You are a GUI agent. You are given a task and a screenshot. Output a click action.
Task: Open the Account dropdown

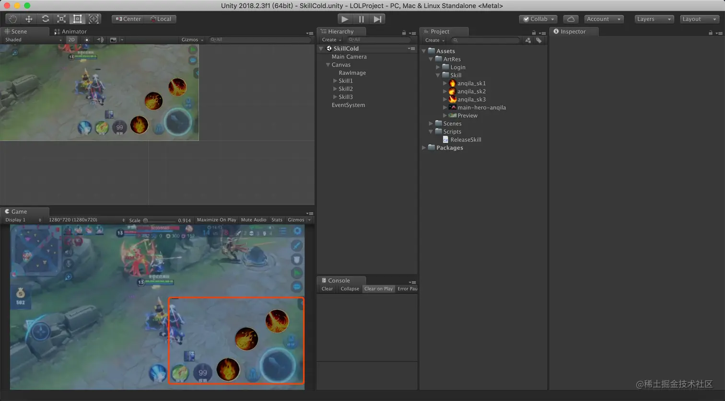(x=604, y=19)
